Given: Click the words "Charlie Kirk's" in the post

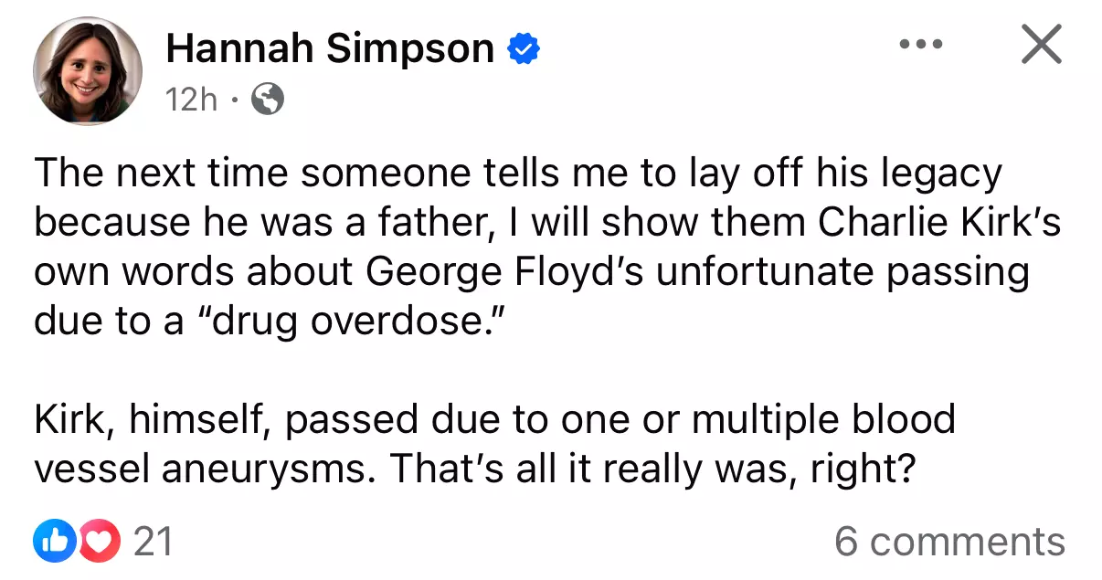Looking at the screenshot, I should [x=939, y=223].
